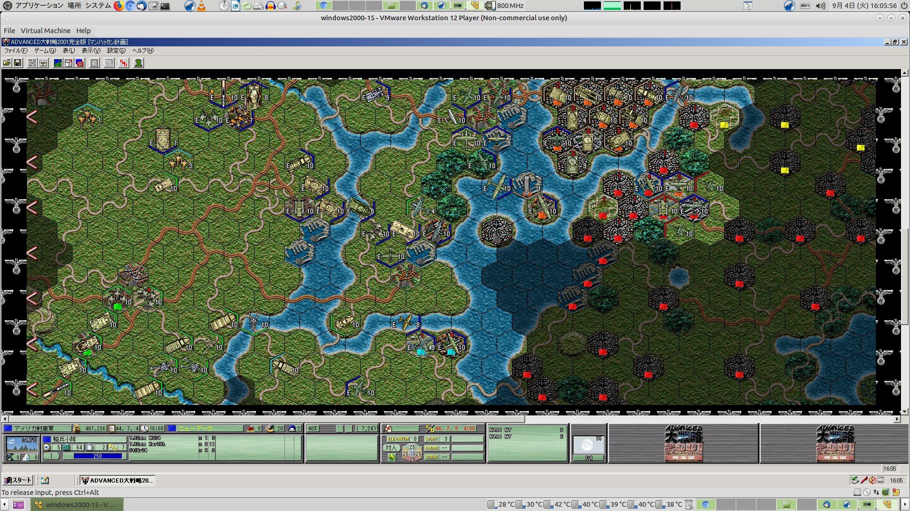Viewport: 910px width, 511px height.
Task: Click the ELEVATION value label
Action: [x=402, y=439]
